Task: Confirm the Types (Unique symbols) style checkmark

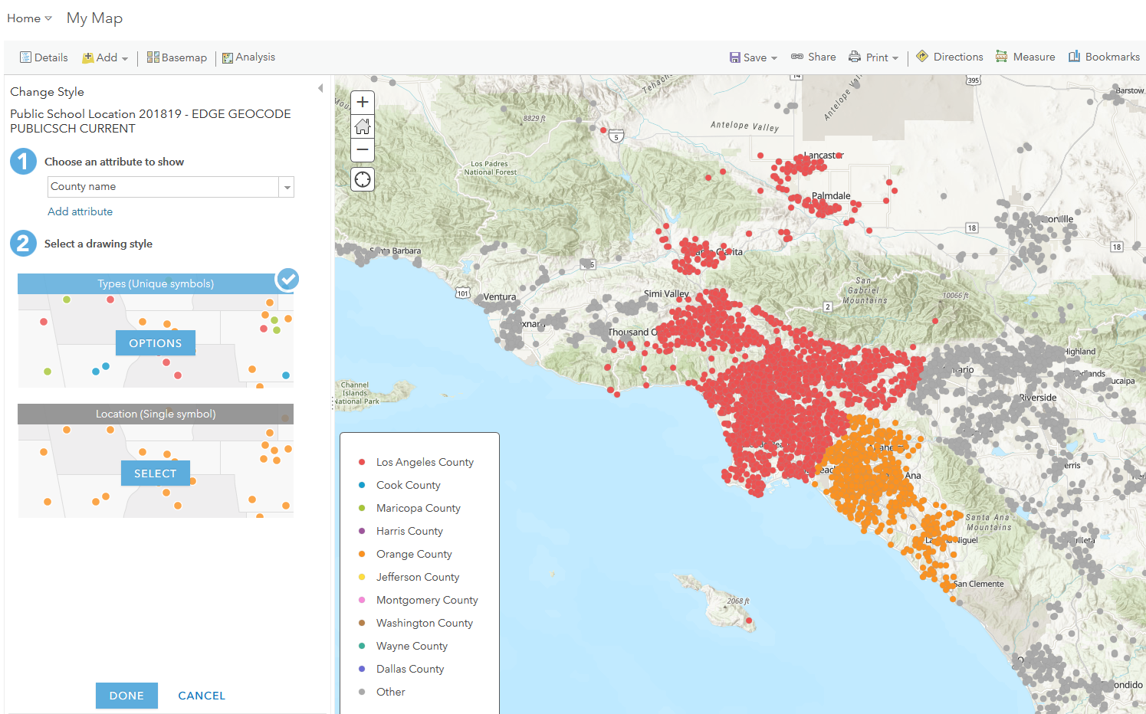Action: point(287,279)
